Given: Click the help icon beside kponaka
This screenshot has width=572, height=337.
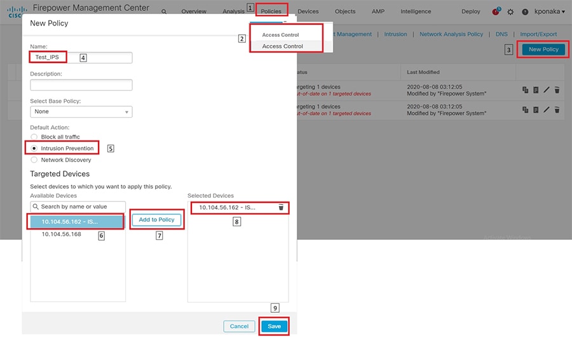Looking at the screenshot, I should point(525,11).
